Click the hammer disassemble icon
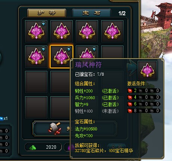The image size is (172, 161). 54,128
